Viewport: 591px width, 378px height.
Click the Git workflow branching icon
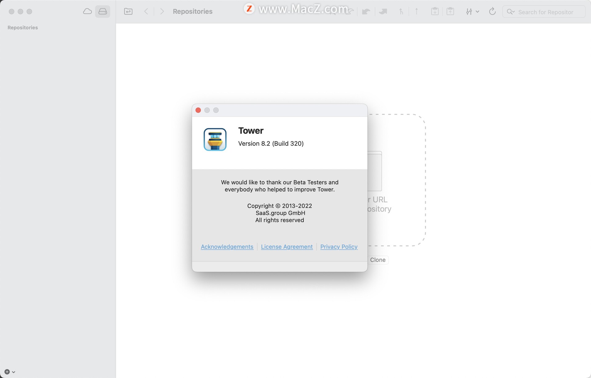pyautogui.click(x=469, y=12)
